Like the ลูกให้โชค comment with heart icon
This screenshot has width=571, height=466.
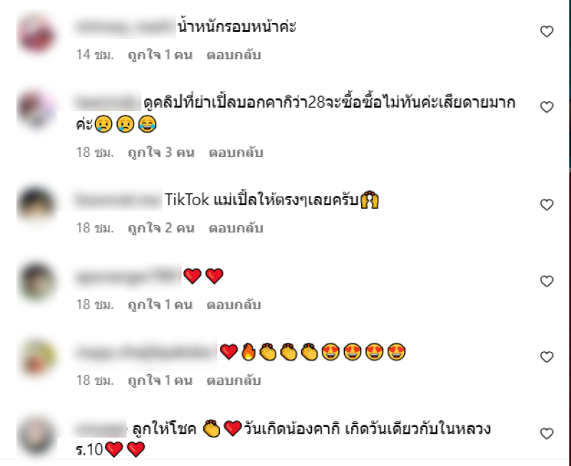click(x=547, y=433)
